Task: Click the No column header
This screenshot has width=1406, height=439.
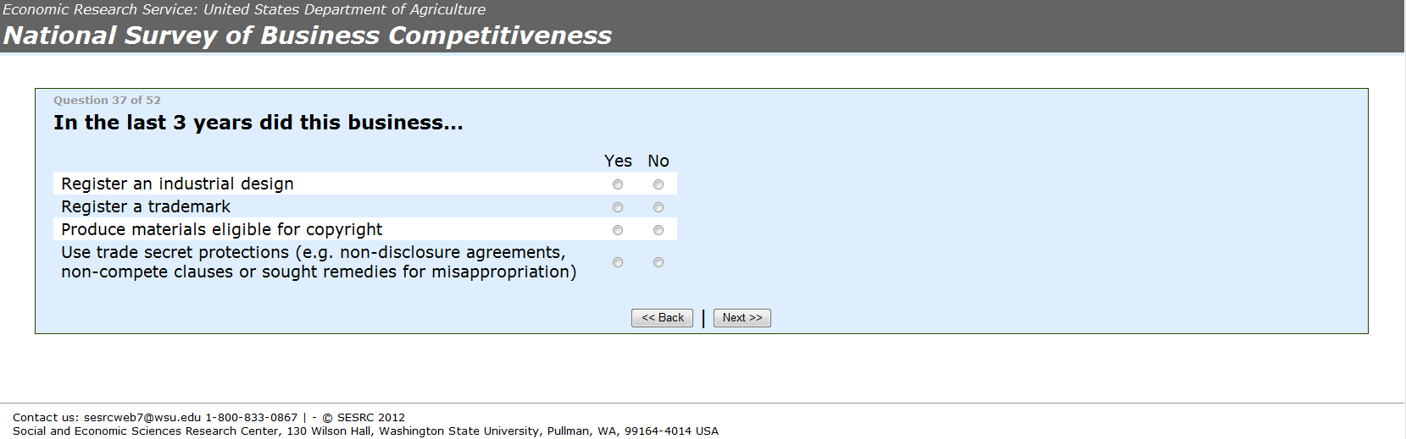Action: 659,161
